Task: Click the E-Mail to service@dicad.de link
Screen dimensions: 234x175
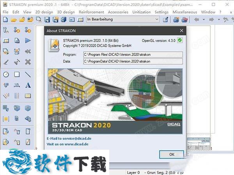Action: tap(69, 138)
